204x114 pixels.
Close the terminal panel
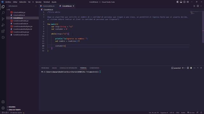click(x=201, y=68)
